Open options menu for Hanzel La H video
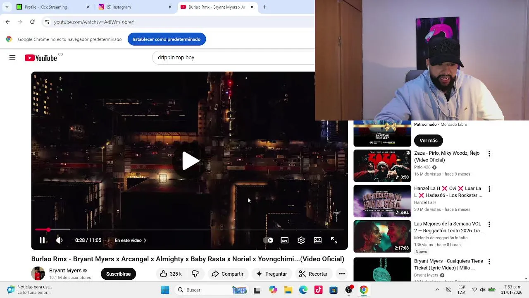Viewport: 529px width, 298px height. [489, 189]
